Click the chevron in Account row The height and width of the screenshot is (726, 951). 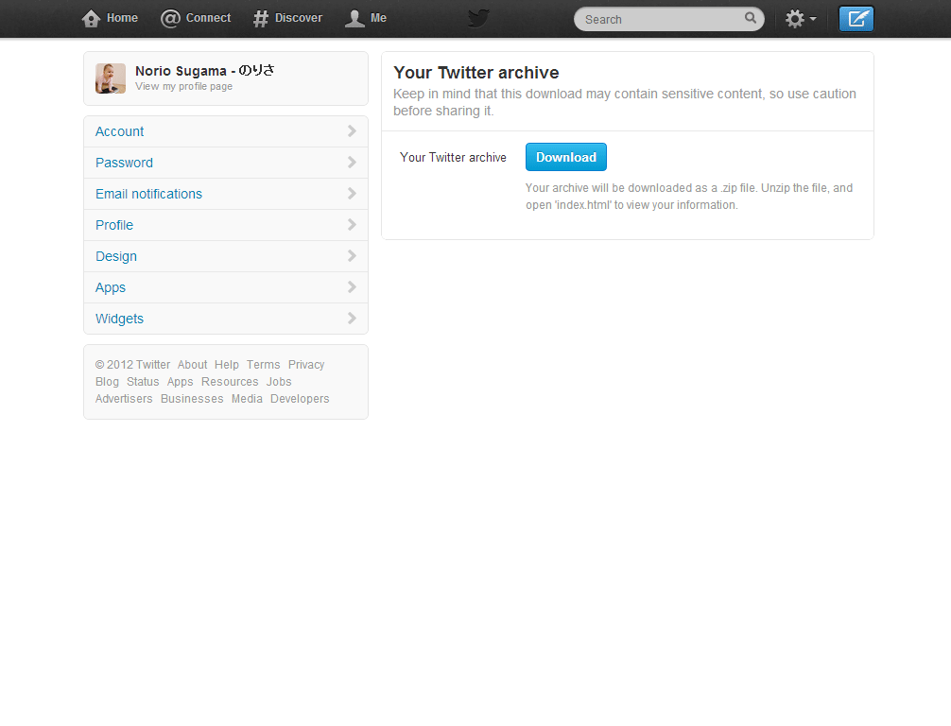[x=352, y=131]
